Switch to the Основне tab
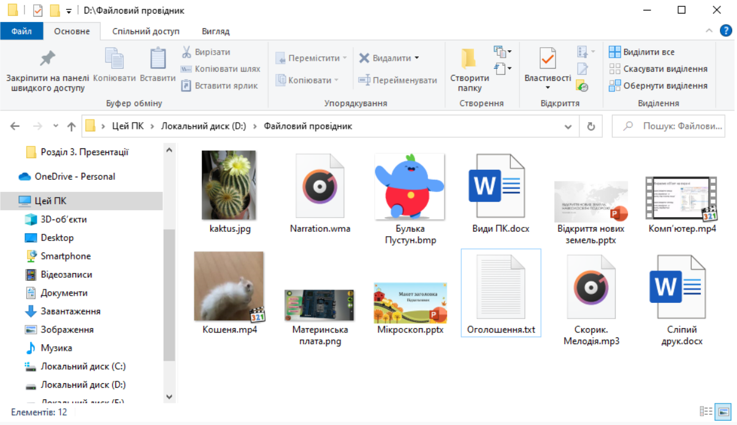This screenshot has height=425, width=737. click(72, 31)
